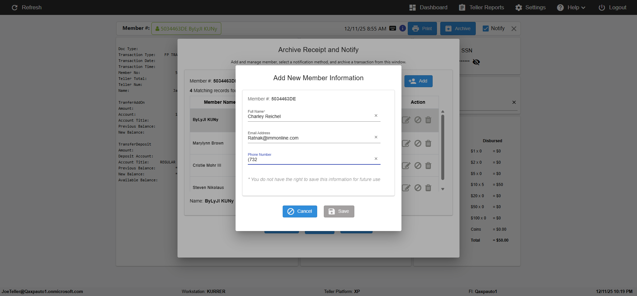Screen dimensions: 637x296
Task: Click the Save button
Action: 339,211
